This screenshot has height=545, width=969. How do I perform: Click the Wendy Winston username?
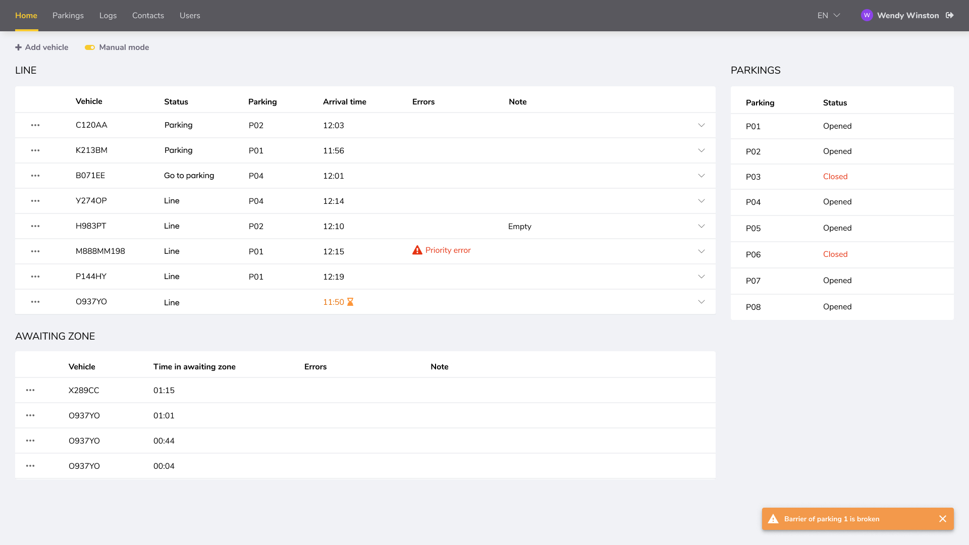pos(907,16)
